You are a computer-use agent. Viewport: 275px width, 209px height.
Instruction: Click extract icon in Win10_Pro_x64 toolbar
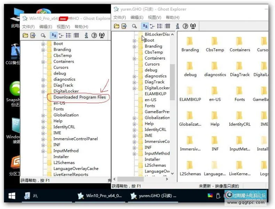coord(33,36)
